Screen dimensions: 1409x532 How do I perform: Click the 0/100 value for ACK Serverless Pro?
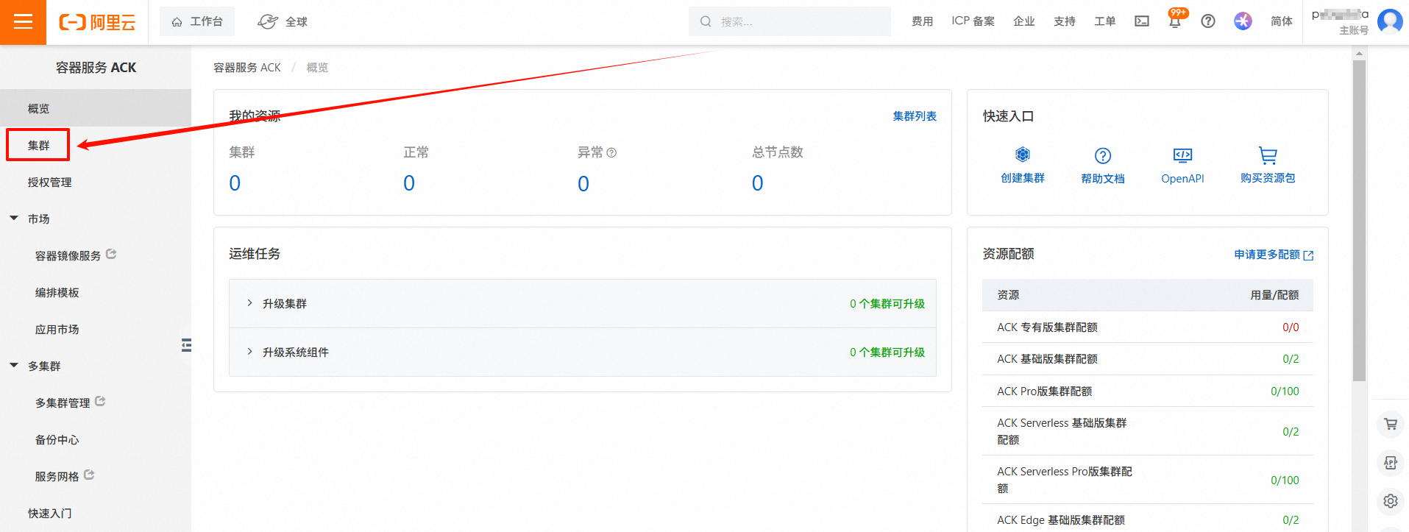pyautogui.click(x=1285, y=480)
